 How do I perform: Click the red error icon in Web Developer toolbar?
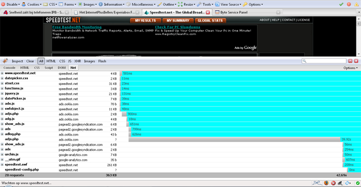(349, 4)
